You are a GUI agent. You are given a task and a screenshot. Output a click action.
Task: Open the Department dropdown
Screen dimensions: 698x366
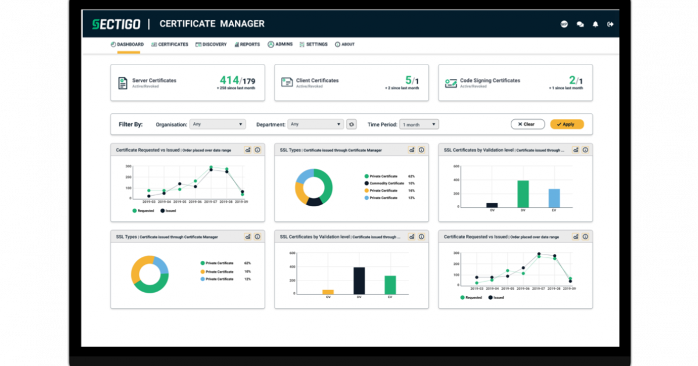(x=316, y=124)
